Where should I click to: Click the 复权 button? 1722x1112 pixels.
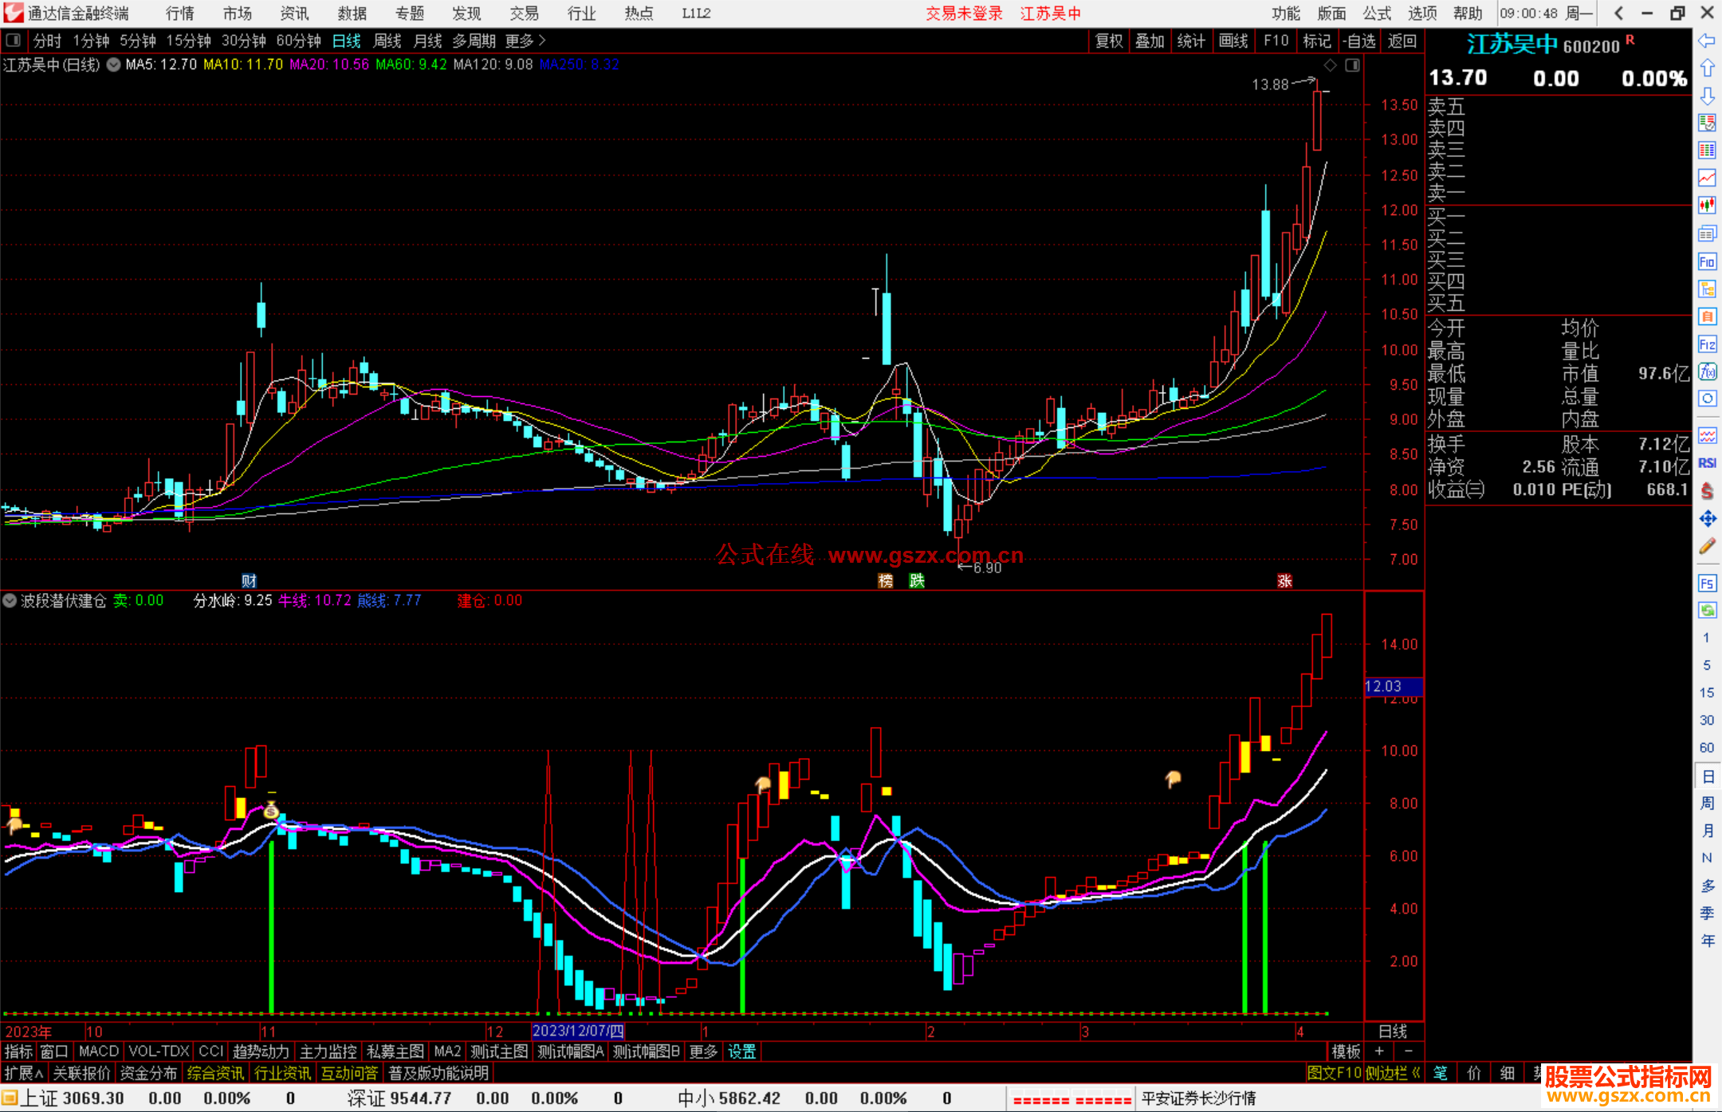(x=1108, y=41)
